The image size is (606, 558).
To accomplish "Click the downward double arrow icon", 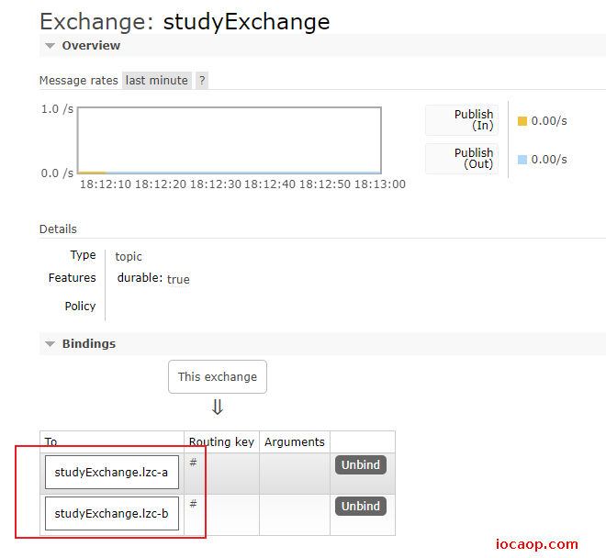I will [x=218, y=407].
